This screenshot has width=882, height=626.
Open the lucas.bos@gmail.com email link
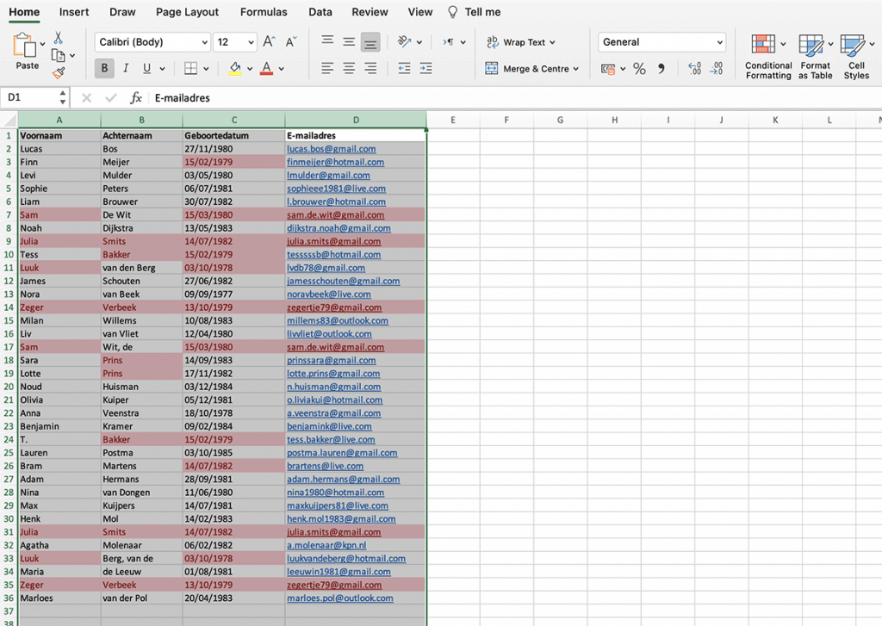tap(332, 149)
